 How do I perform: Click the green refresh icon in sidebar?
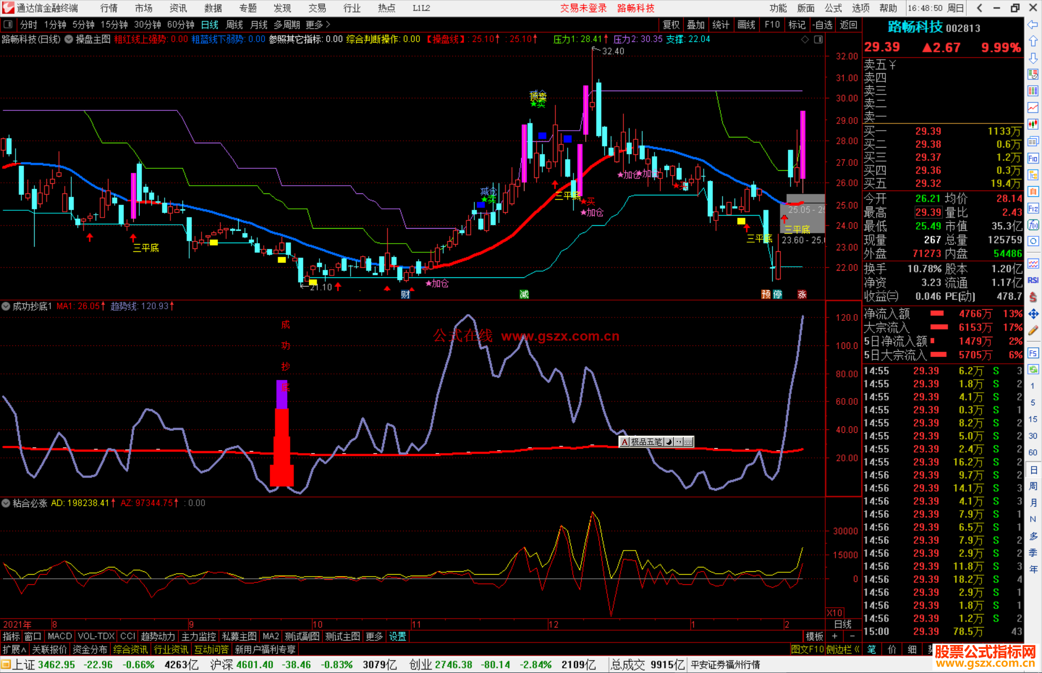point(1033,370)
